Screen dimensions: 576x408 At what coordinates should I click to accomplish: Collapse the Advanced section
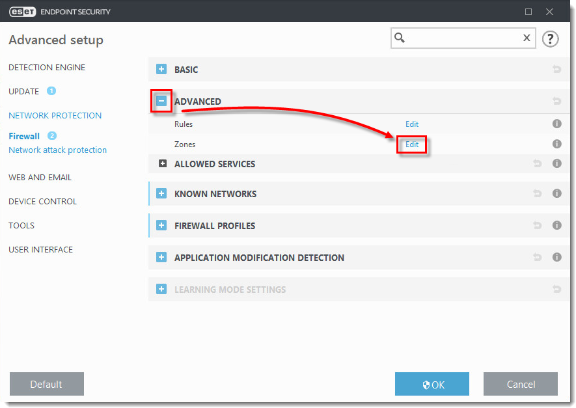tap(161, 102)
